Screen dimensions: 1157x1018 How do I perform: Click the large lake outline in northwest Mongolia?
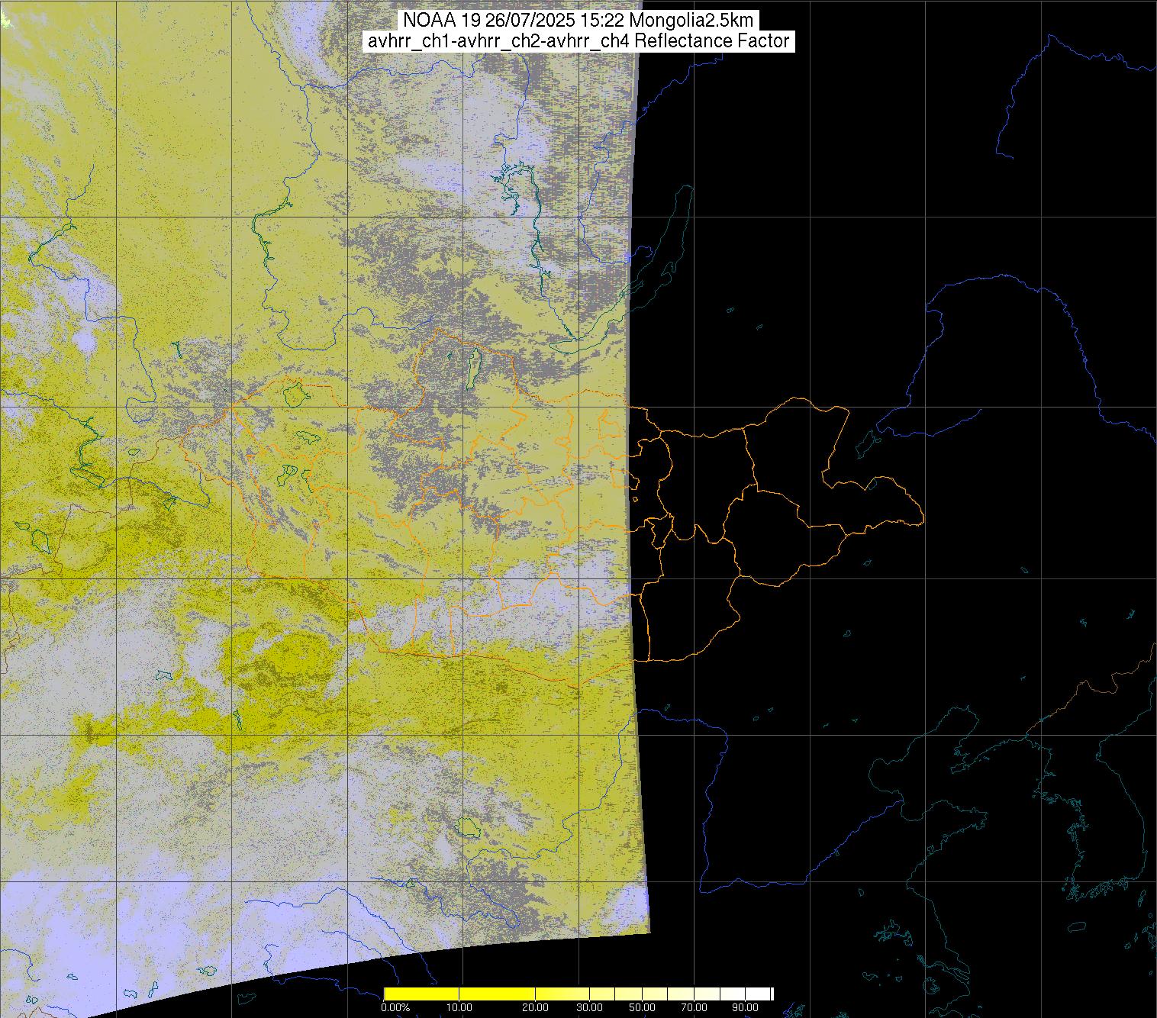[295, 395]
